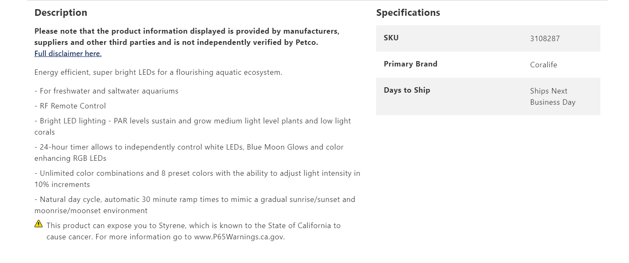Click the Ships Next Business Day value

pyautogui.click(x=553, y=96)
